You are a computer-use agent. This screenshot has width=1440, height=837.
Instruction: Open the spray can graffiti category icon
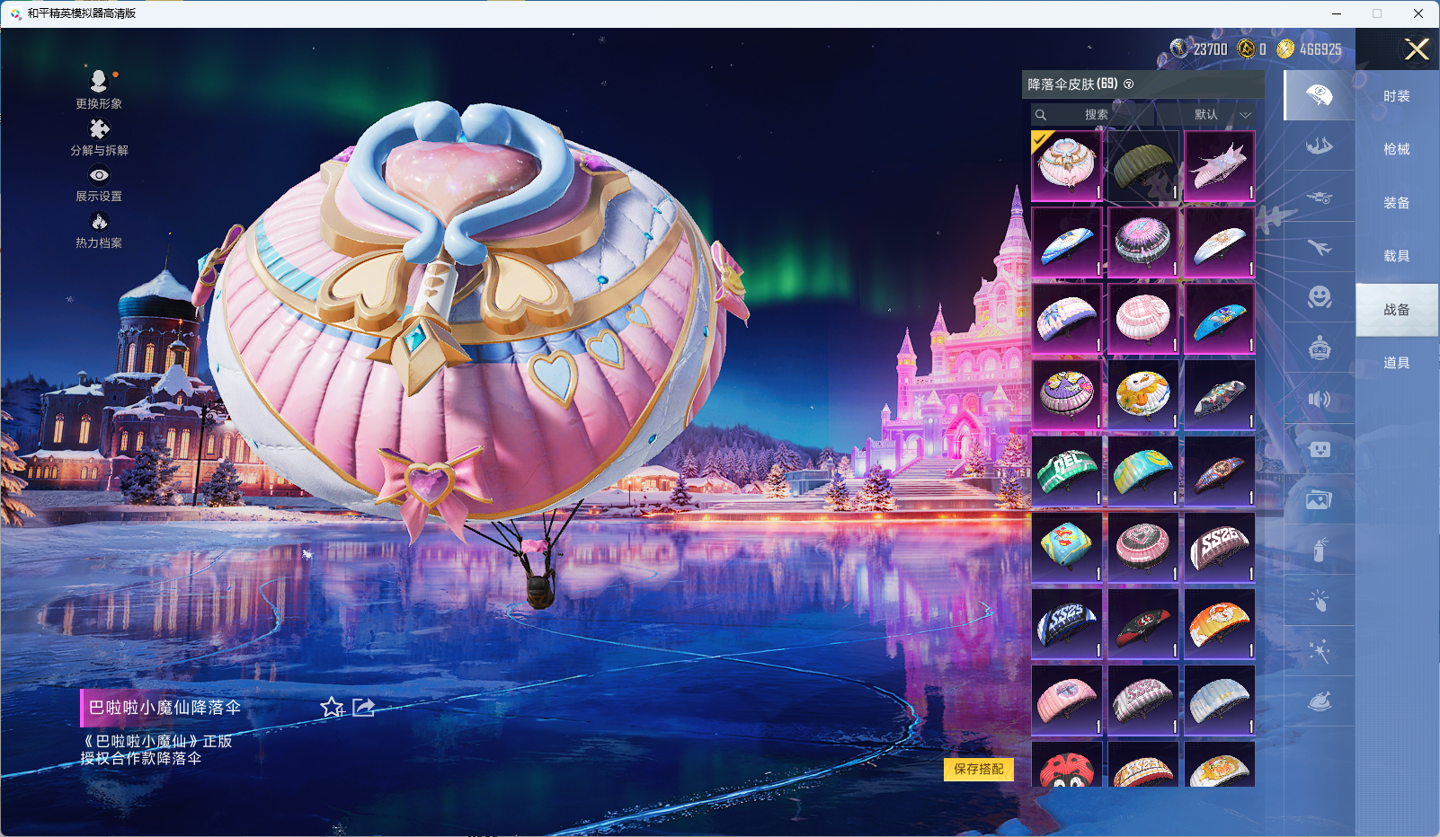1319,550
